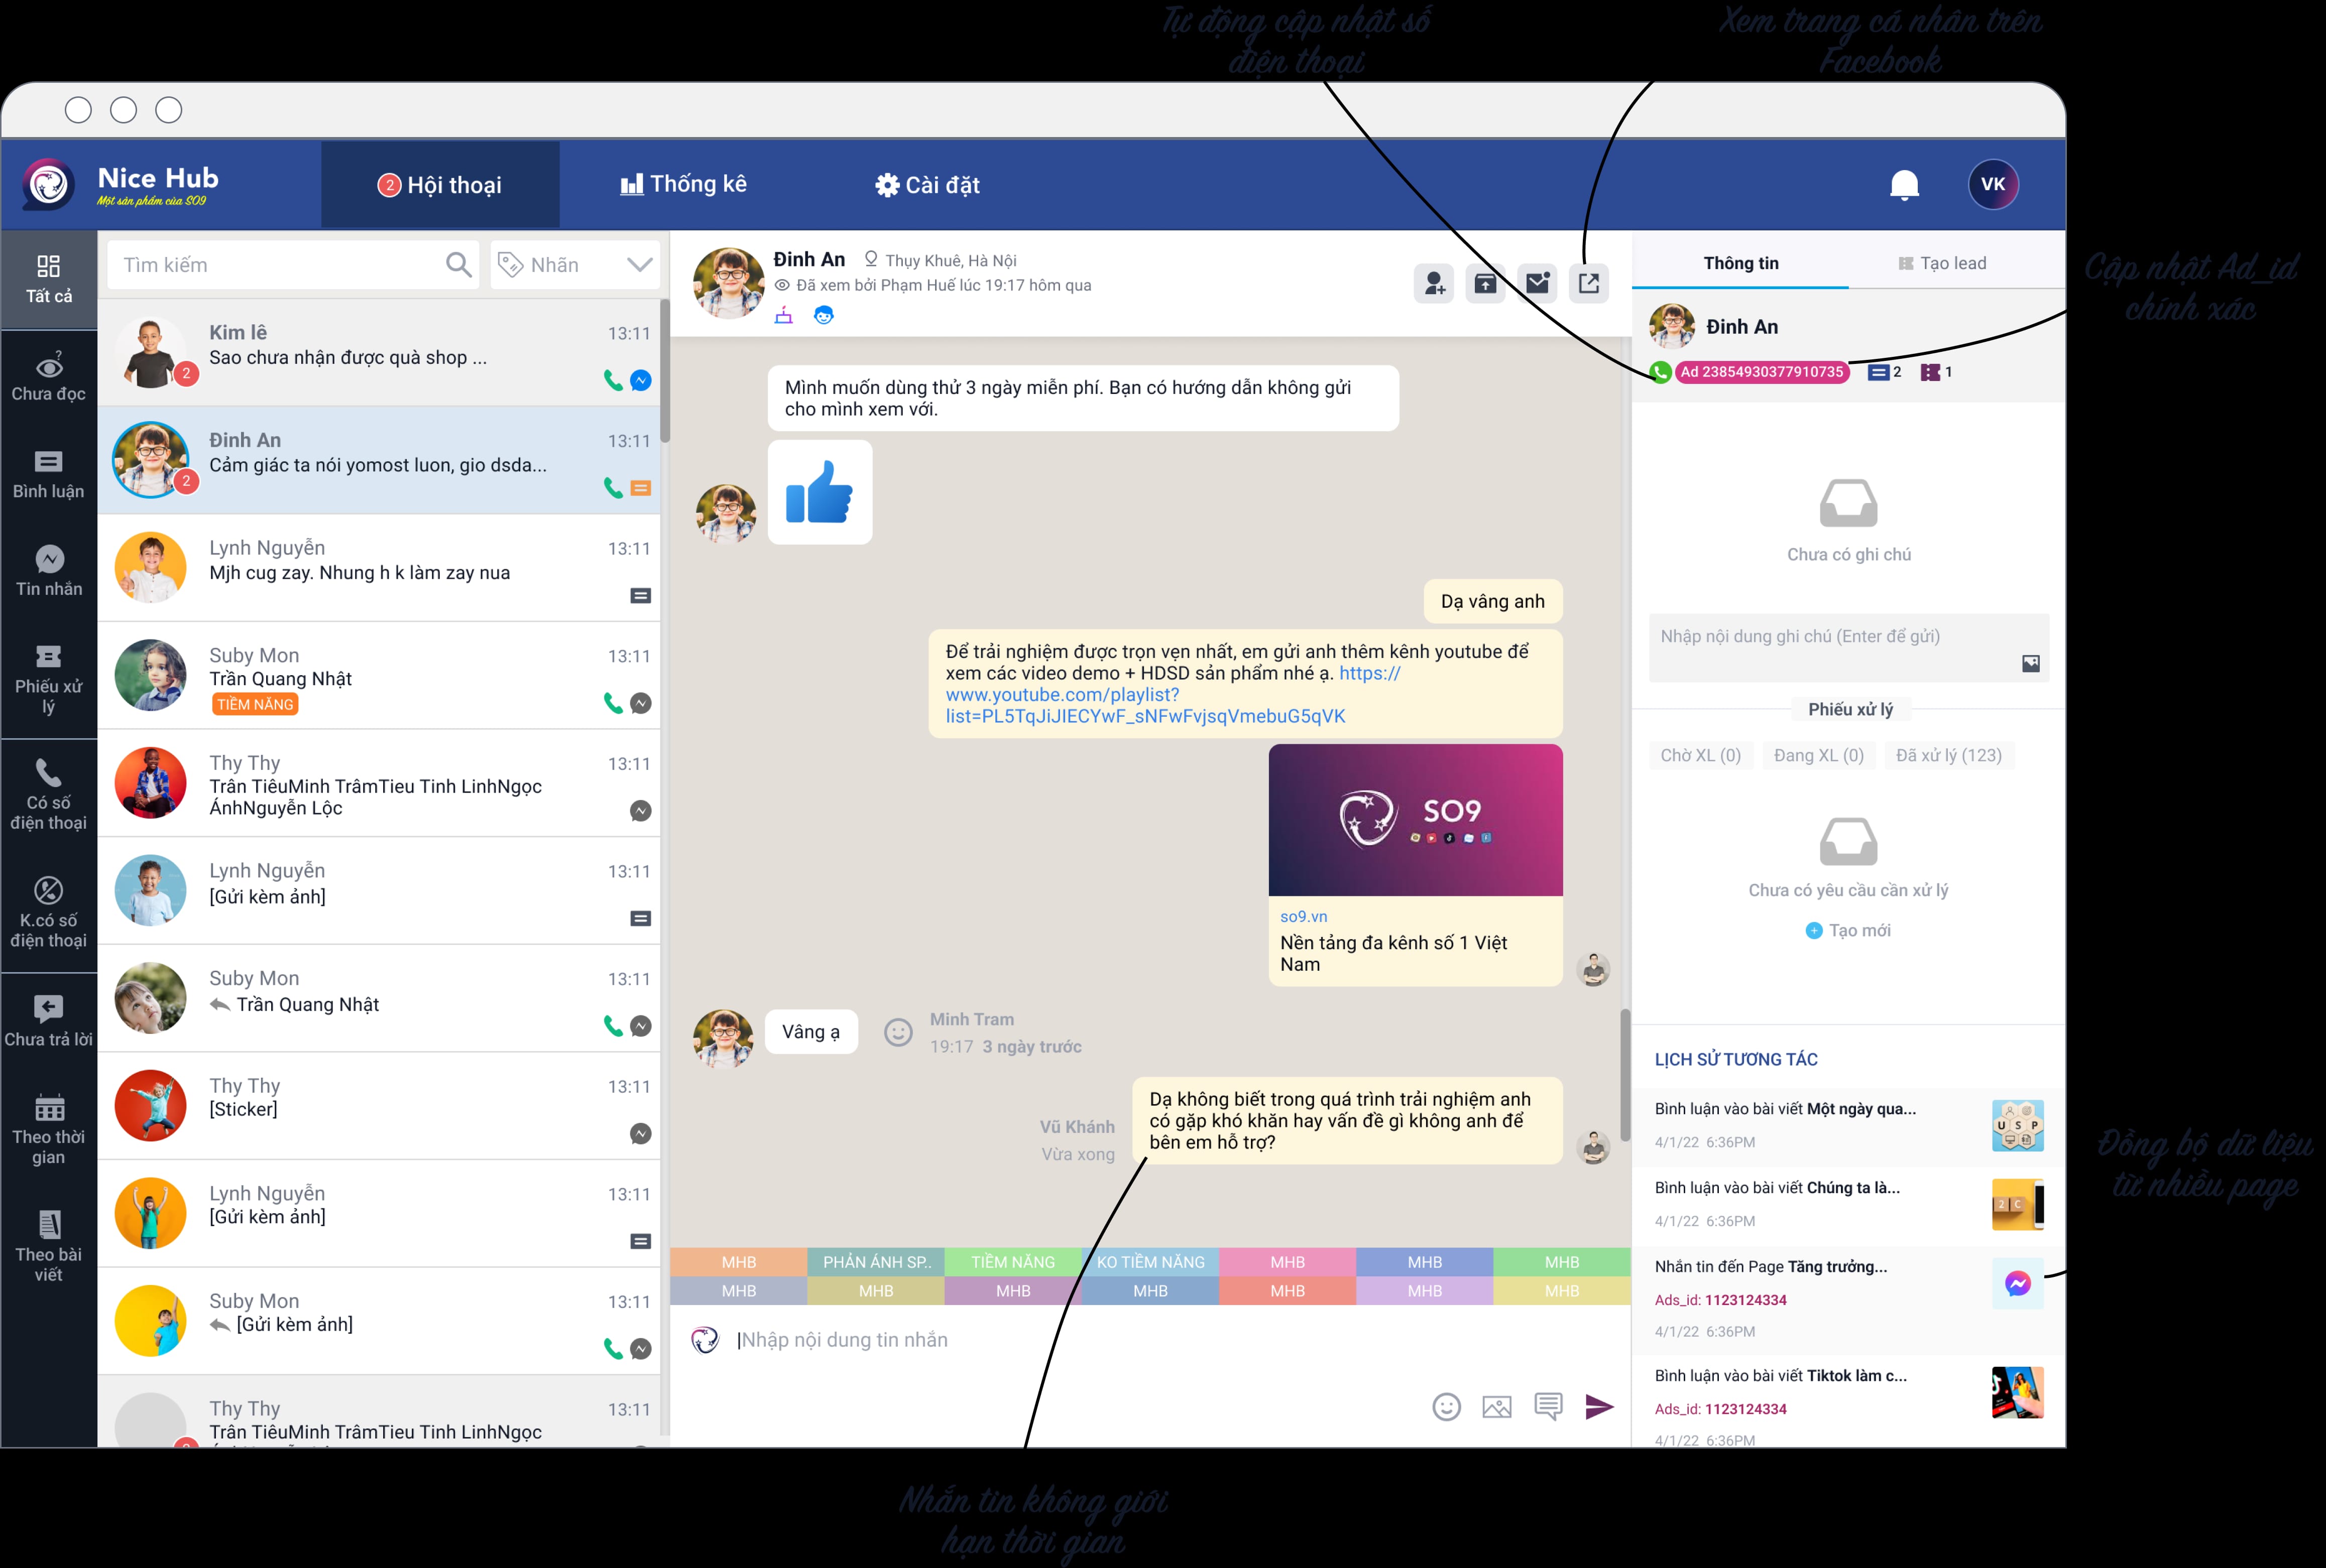Image resolution: width=2326 pixels, height=1568 pixels.
Task: Switch to Thông tin tab
Action: [1741, 263]
